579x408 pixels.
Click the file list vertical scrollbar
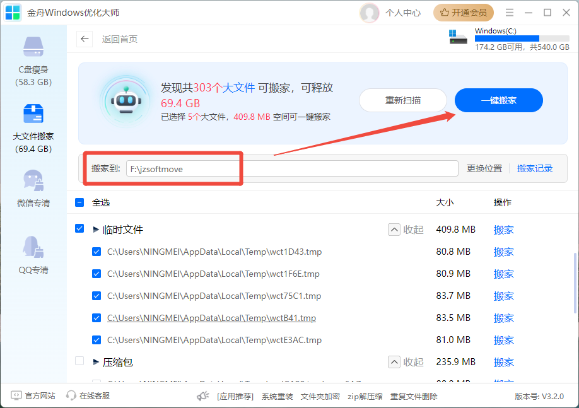pos(575,283)
